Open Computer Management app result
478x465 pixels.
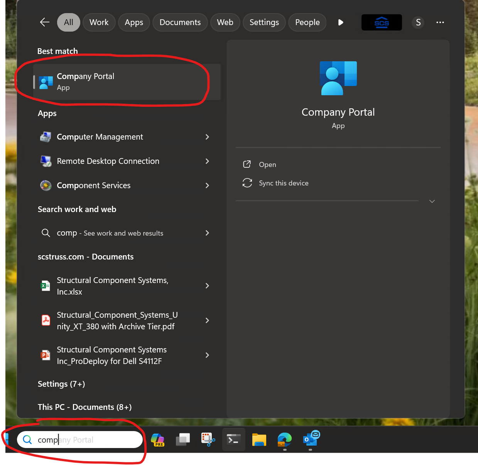(127, 137)
